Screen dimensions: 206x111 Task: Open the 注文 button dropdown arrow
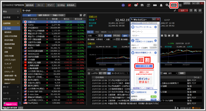187,11
